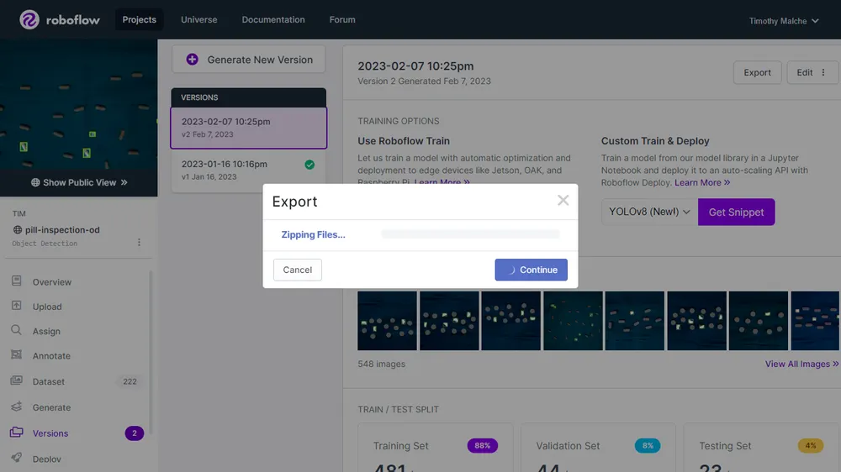Click the pill-inspection-od project name
841x472 pixels.
62,230
